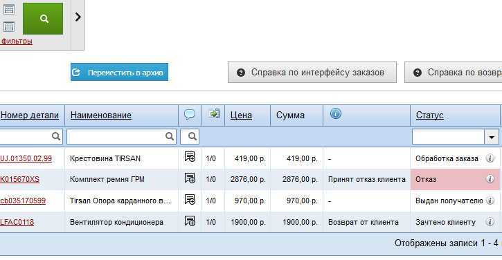
Task: Add comment for Крестовина TIRSAN row
Action: (x=190, y=157)
